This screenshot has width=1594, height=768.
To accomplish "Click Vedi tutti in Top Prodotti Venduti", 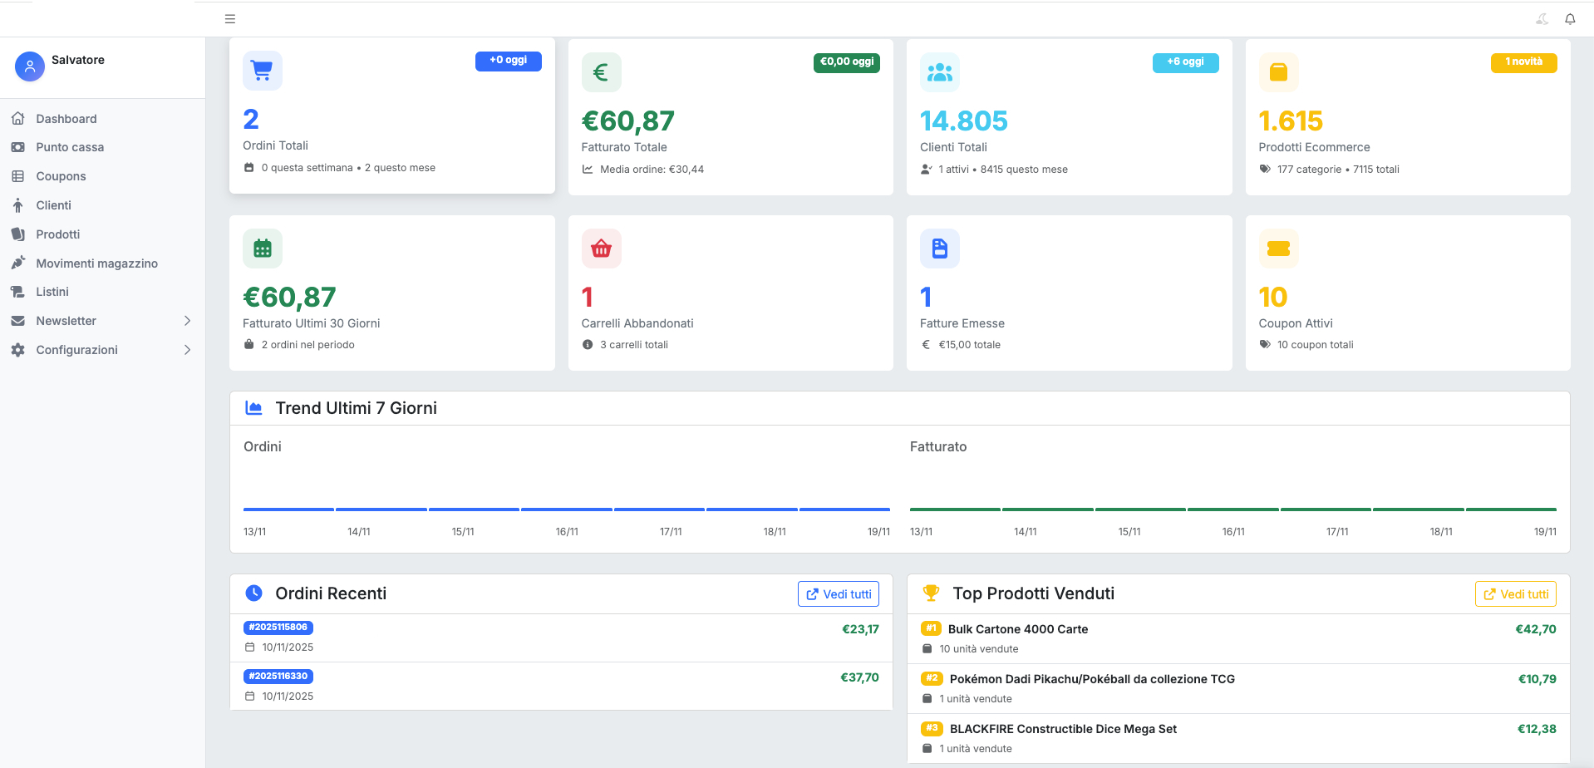I will (x=1515, y=593).
